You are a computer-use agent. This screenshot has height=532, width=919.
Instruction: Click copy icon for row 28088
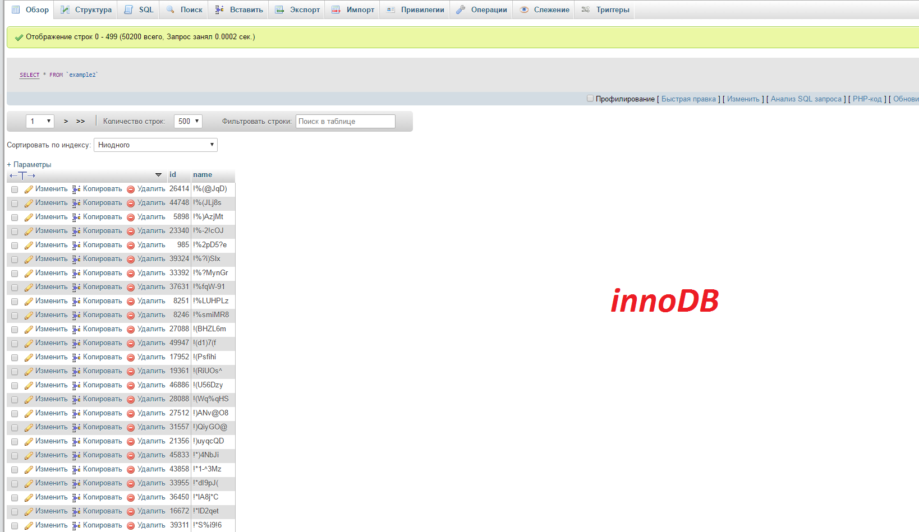76,400
